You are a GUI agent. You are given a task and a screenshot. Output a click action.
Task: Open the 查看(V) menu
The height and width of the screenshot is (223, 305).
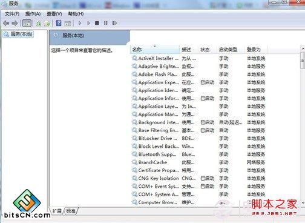tap(54, 14)
